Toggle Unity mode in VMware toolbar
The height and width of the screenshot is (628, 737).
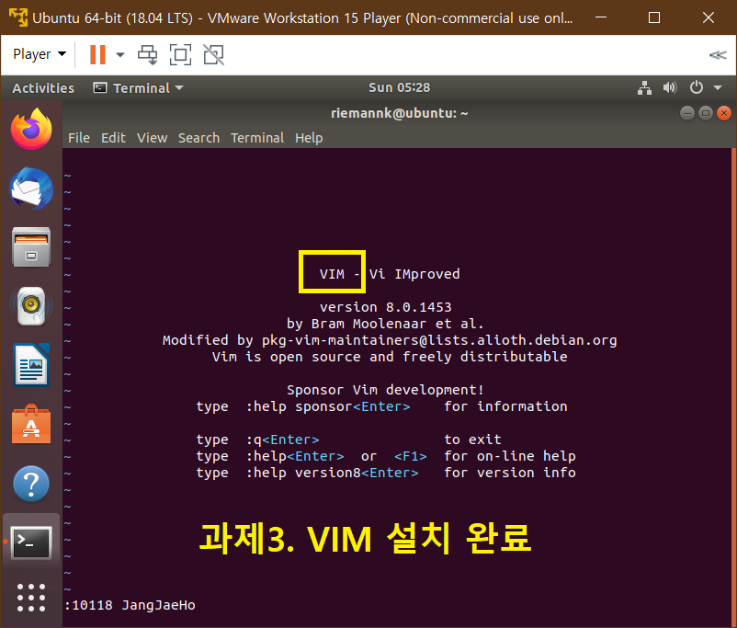point(213,54)
